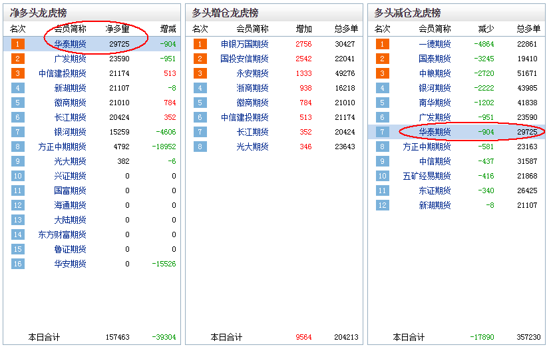Click total 357230 in 多头减仓龙虎榜 footer
This screenshot has height=347, width=547.
pyautogui.click(x=529, y=337)
